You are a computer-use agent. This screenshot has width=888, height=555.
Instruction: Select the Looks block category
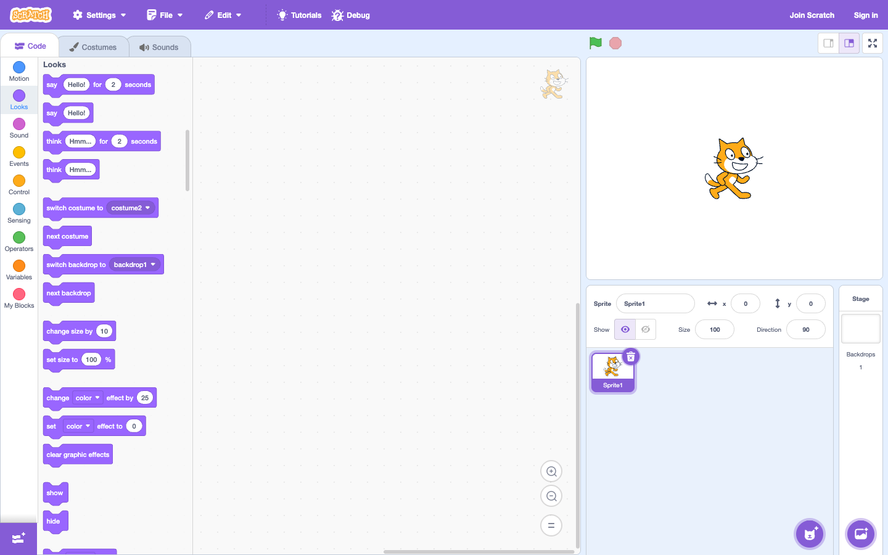click(19, 100)
